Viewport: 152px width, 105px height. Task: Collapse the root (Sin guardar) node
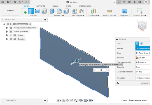(x=4, y=24)
